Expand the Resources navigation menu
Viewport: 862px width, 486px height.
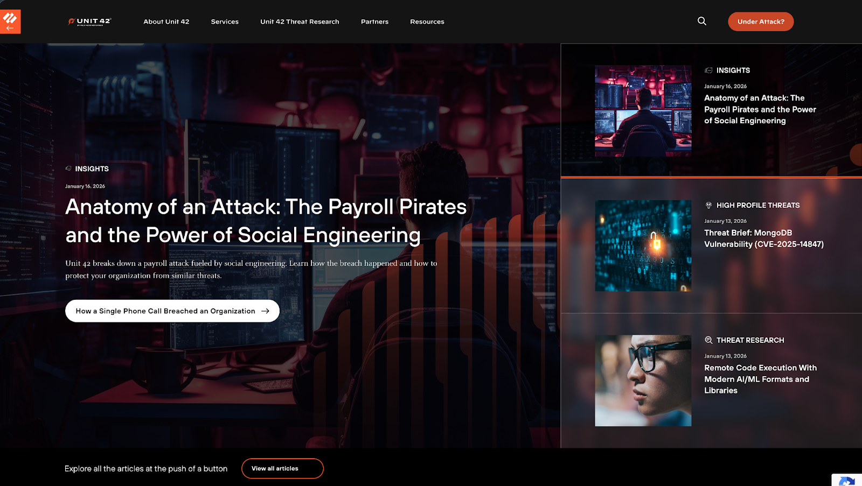pyautogui.click(x=427, y=22)
